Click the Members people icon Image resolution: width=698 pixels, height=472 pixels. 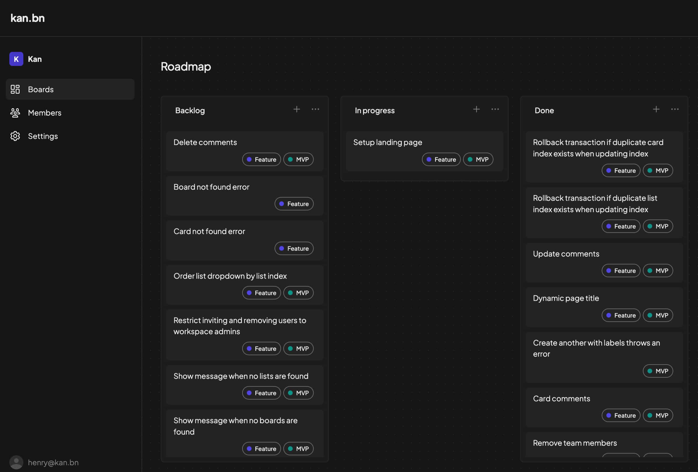click(15, 113)
